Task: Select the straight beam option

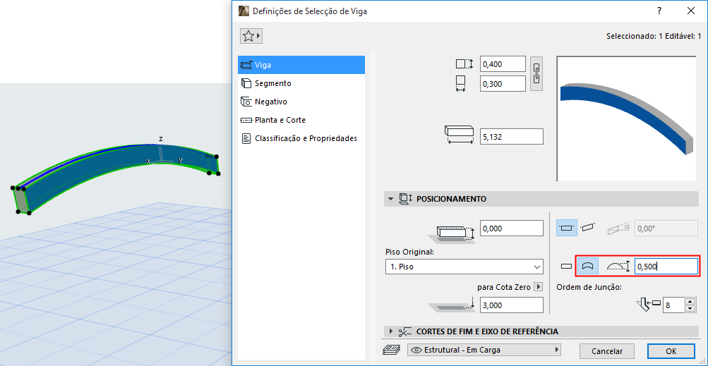Action: [x=566, y=267]
